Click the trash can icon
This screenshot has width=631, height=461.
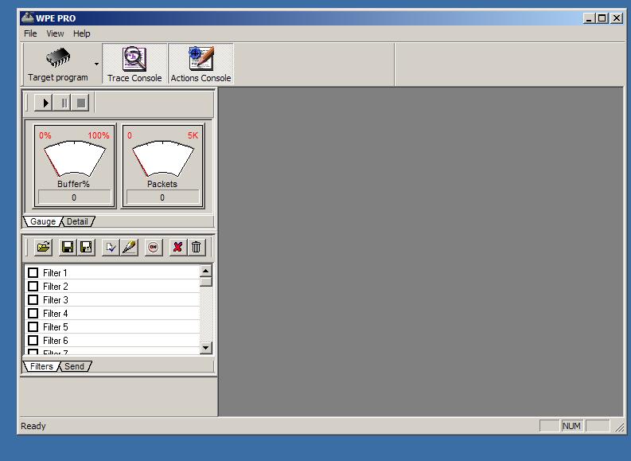click(x=197, y=247)
